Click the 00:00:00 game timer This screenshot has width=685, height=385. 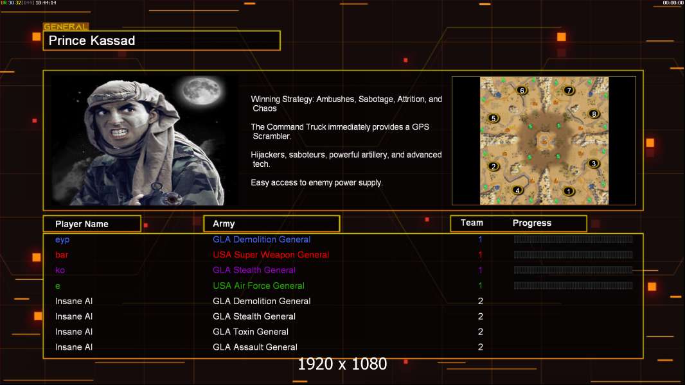pos(673,3)
